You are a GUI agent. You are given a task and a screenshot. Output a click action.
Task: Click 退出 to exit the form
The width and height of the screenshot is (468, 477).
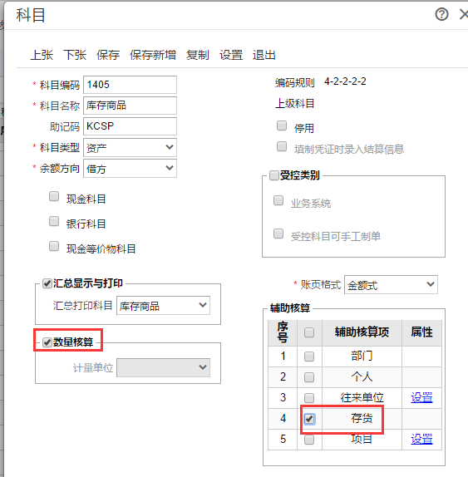[x=264, y=55]
